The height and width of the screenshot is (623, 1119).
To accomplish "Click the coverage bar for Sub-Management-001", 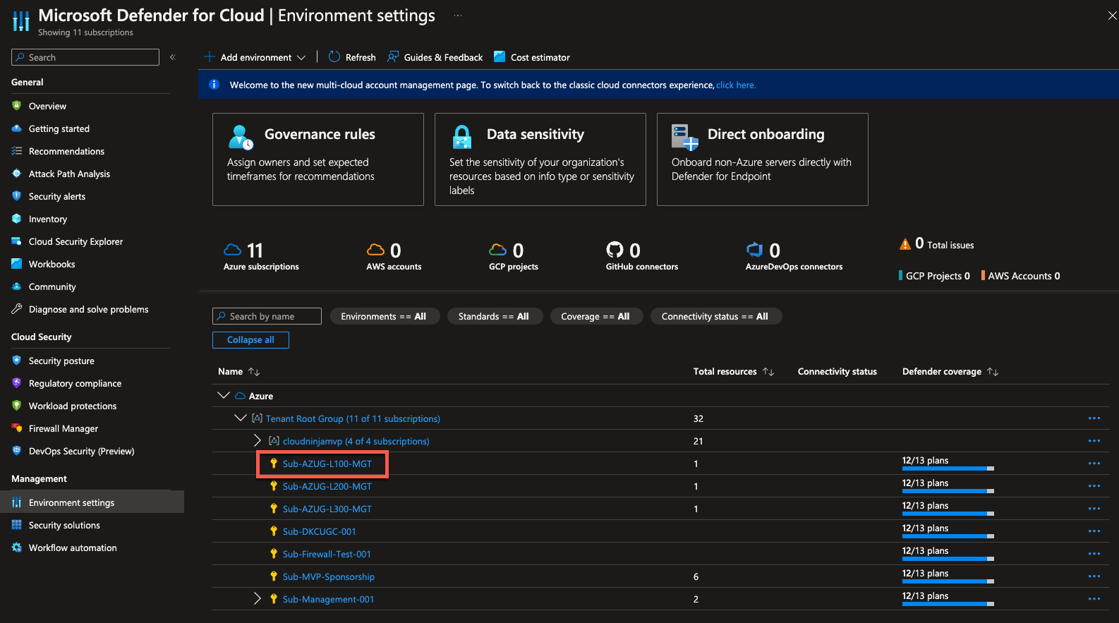I will pyautogui.click(x=948, y=604).
